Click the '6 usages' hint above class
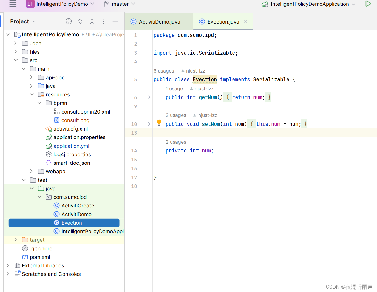 164,71
